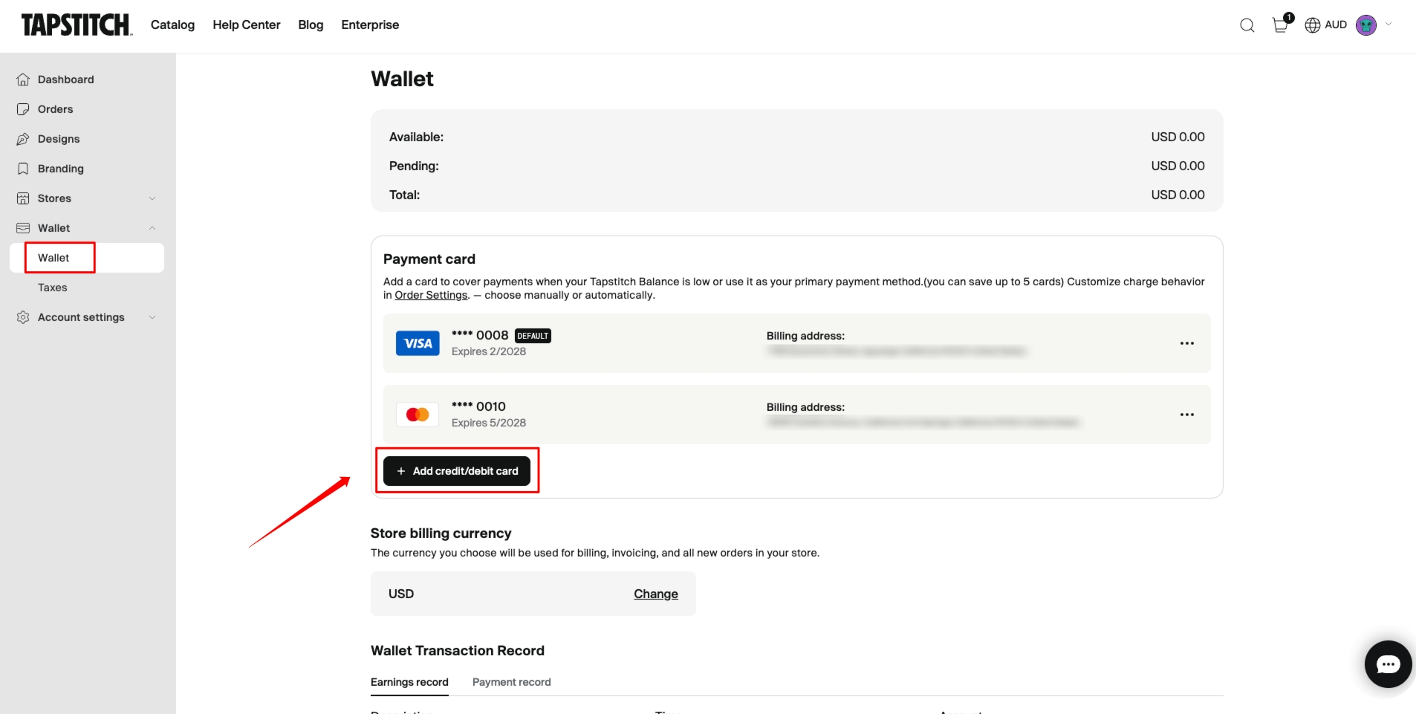Viewport: 1416px width, 714px height.
Task: Open Help Center in top navigation
Action: tap(247, 25)
